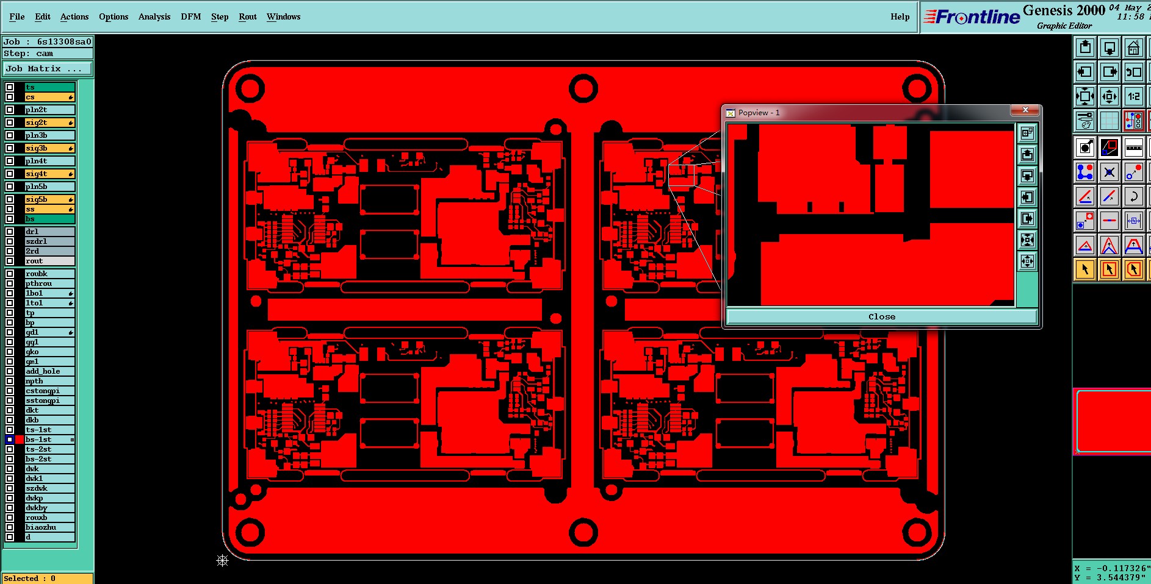1151x584 pixels.
Task: Click the previous zoom icon
Action: 1134,72
